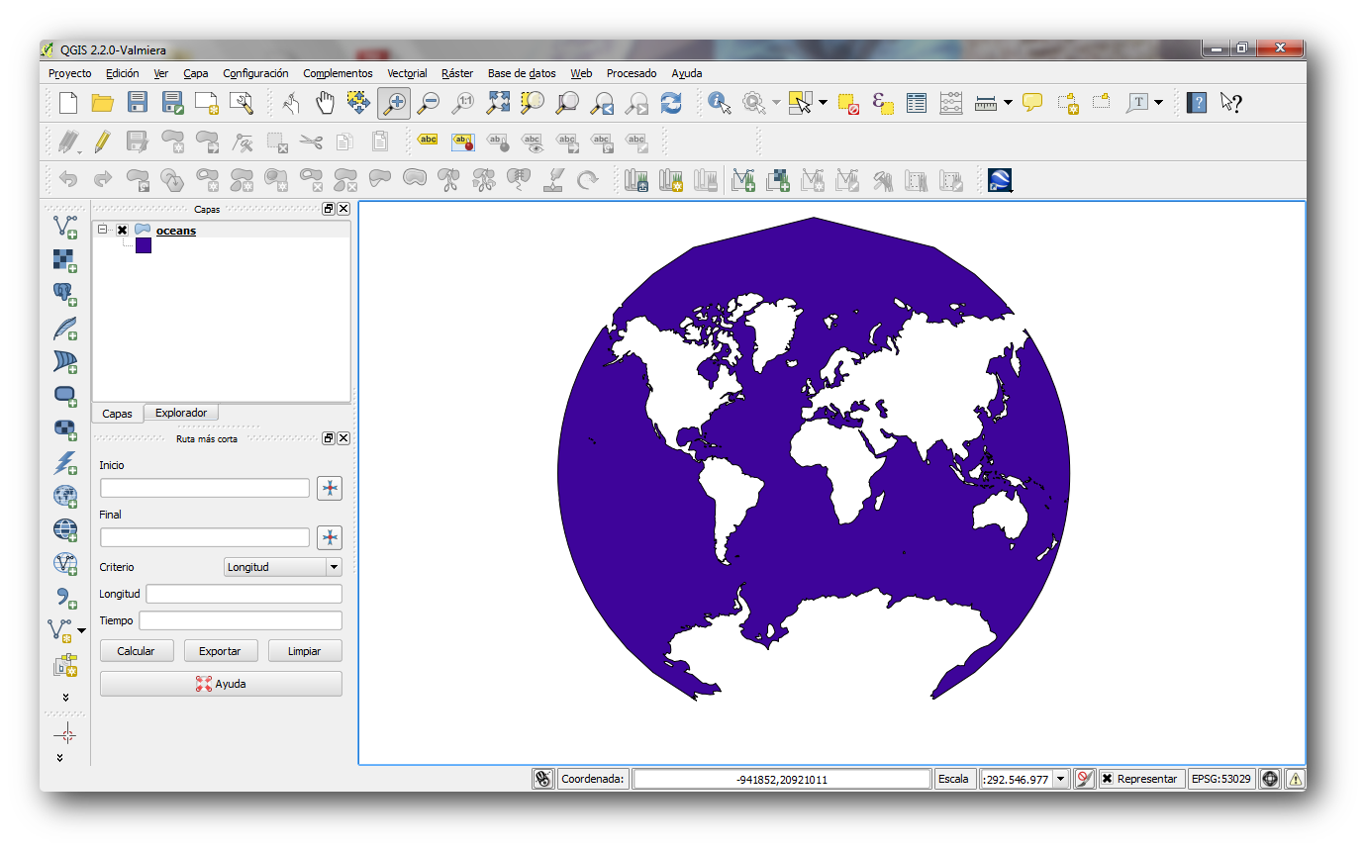
Task: Click the Limpiar button
Action: [x=305, y=651]
